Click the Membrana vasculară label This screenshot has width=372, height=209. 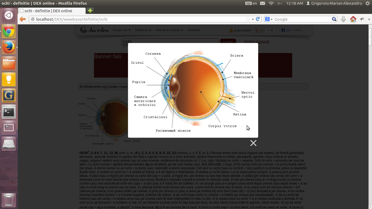click(243, 75)
